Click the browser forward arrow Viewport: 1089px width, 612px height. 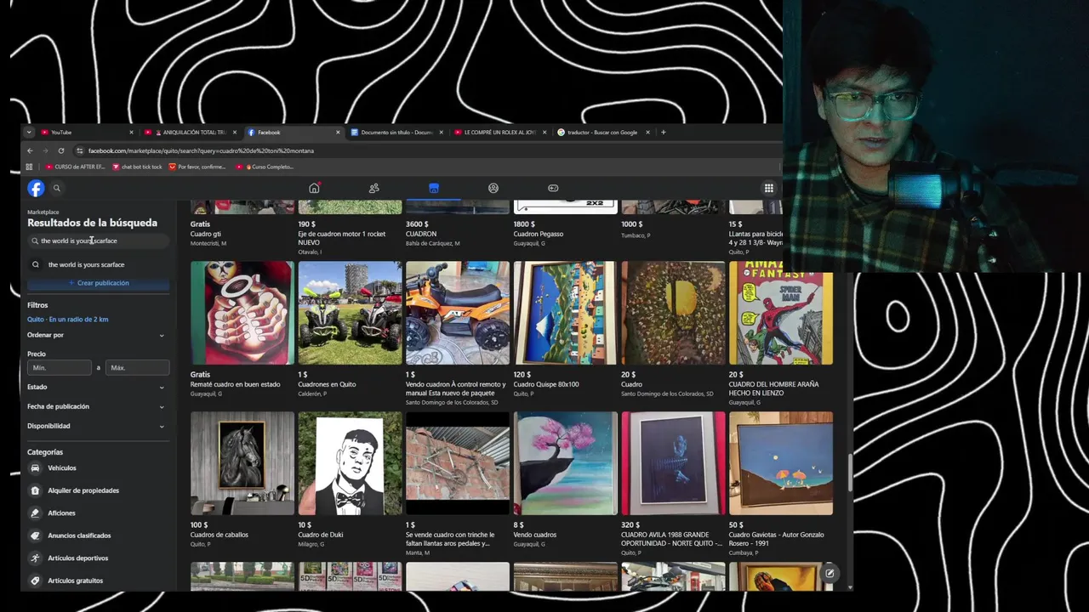[45, 150]
